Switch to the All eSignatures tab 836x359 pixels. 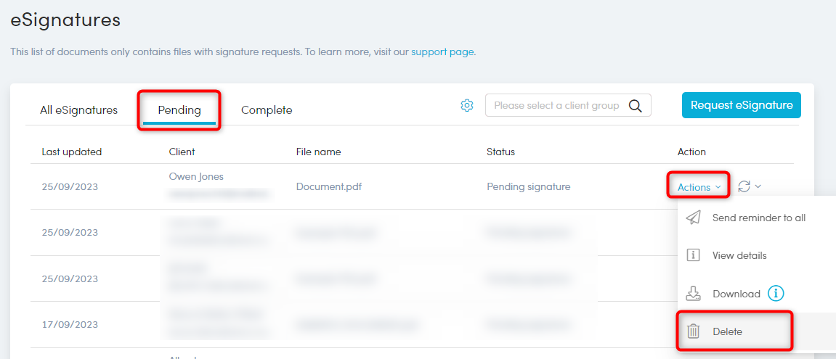78,110
